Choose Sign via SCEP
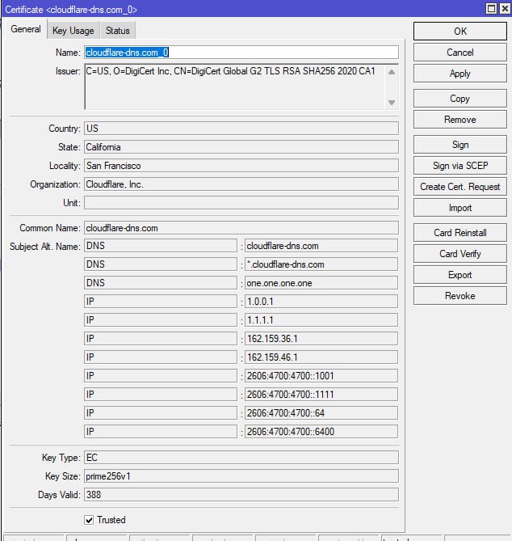The width and height of the screenshot is (512, 541). [460, 166]
